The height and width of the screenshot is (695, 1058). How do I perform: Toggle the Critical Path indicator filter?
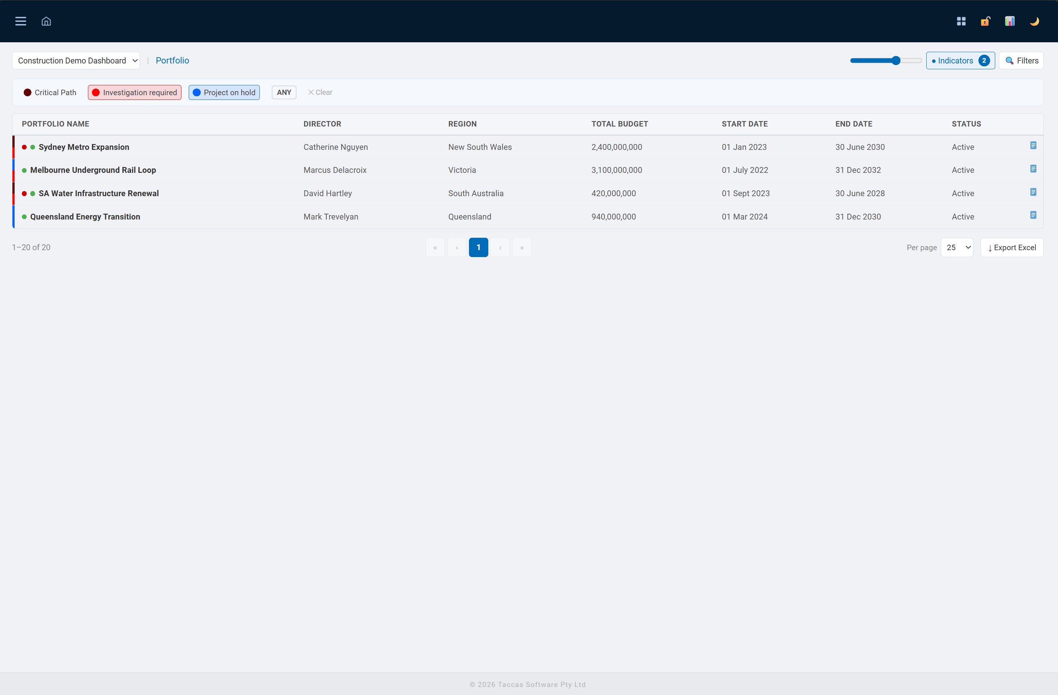tap(50, 92)
